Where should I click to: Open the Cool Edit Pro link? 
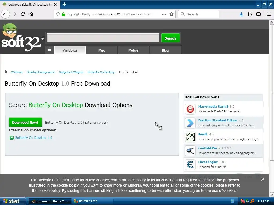pos(207,148)
